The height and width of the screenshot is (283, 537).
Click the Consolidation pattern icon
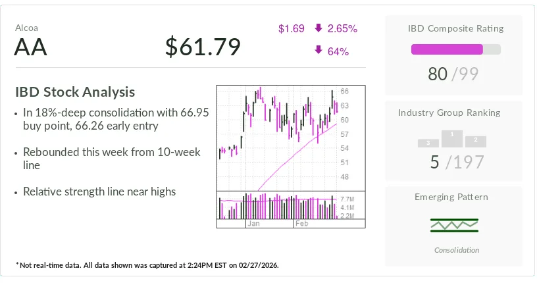(453, 225)
